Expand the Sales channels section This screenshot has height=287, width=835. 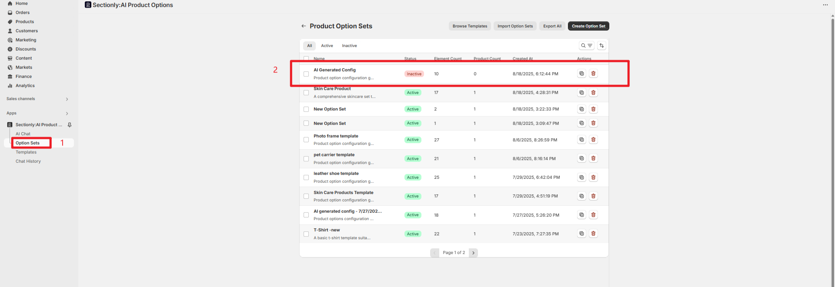tap(67, 99)
